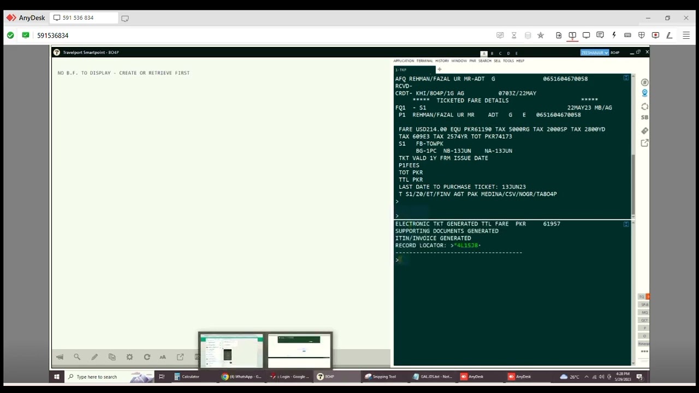Click AnyDesk actions lightning bolt icon
Viewport: 699px width, 393px height.
coord(614,35)
